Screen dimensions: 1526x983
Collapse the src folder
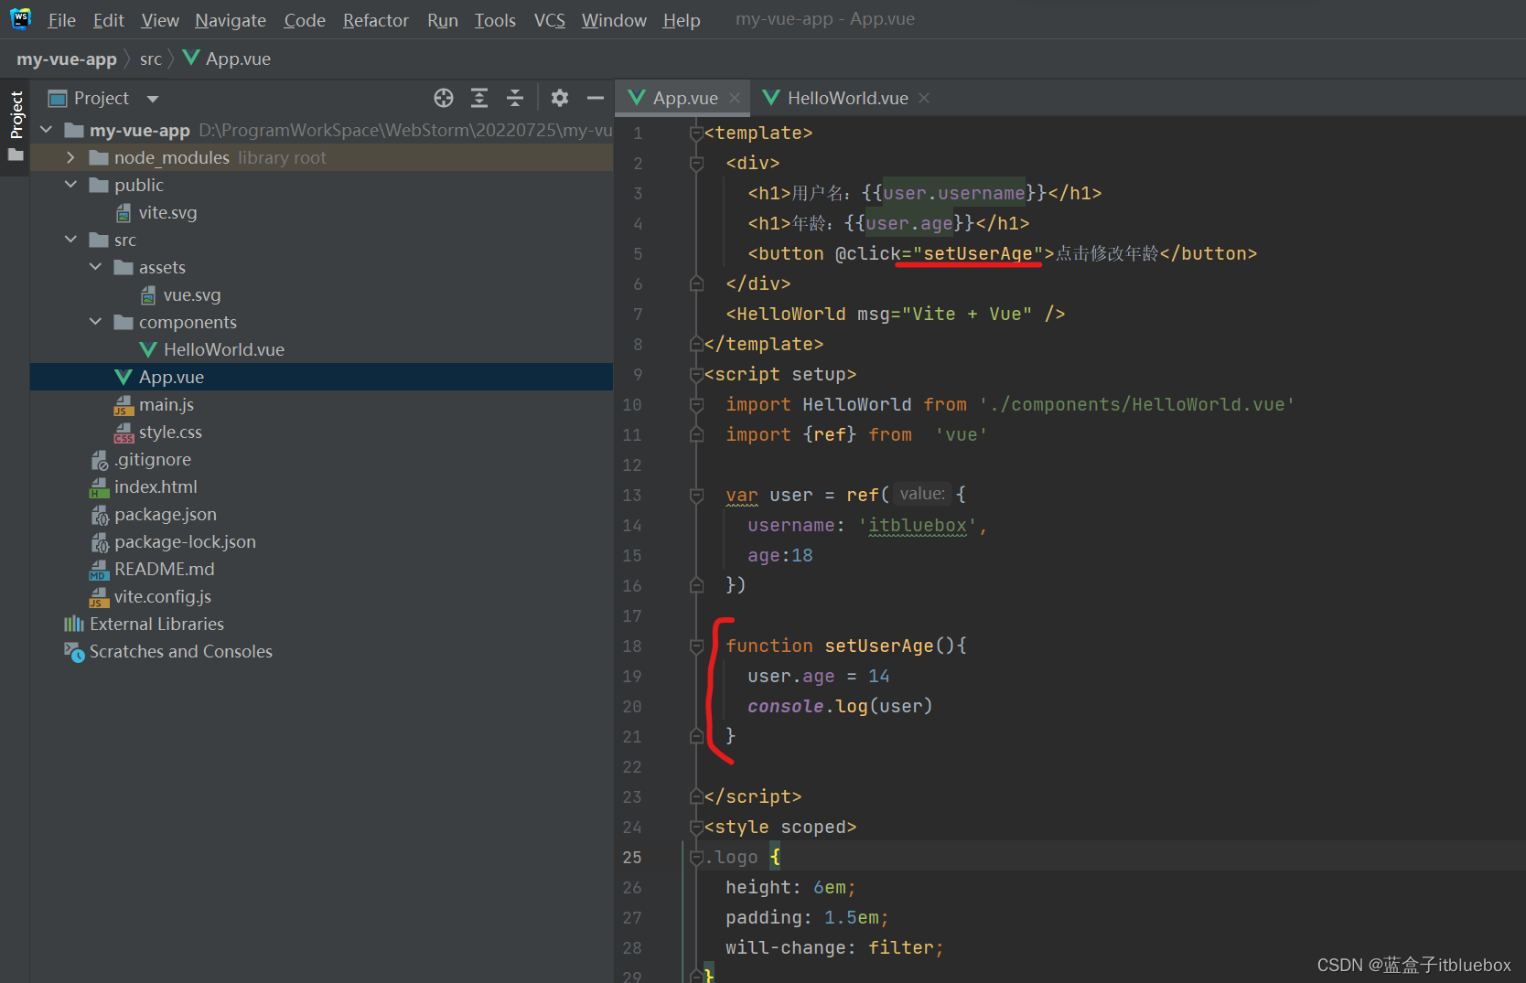[x=71, y=240]
